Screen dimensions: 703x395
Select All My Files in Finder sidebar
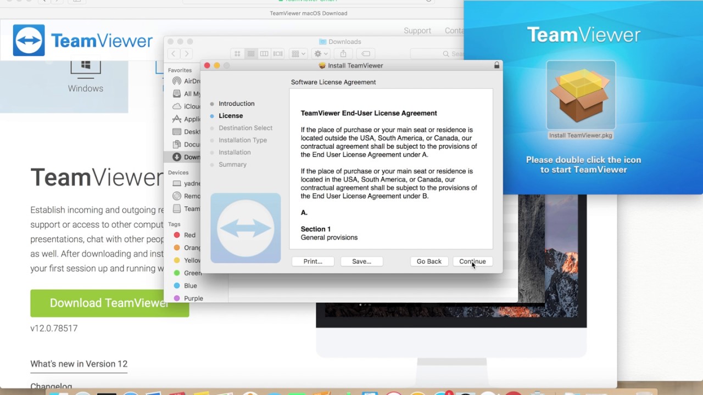tap(186, 94)
